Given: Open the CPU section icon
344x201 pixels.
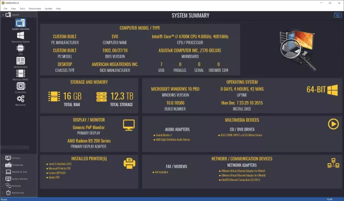Looking at the screenshot, I should (21, 49).
